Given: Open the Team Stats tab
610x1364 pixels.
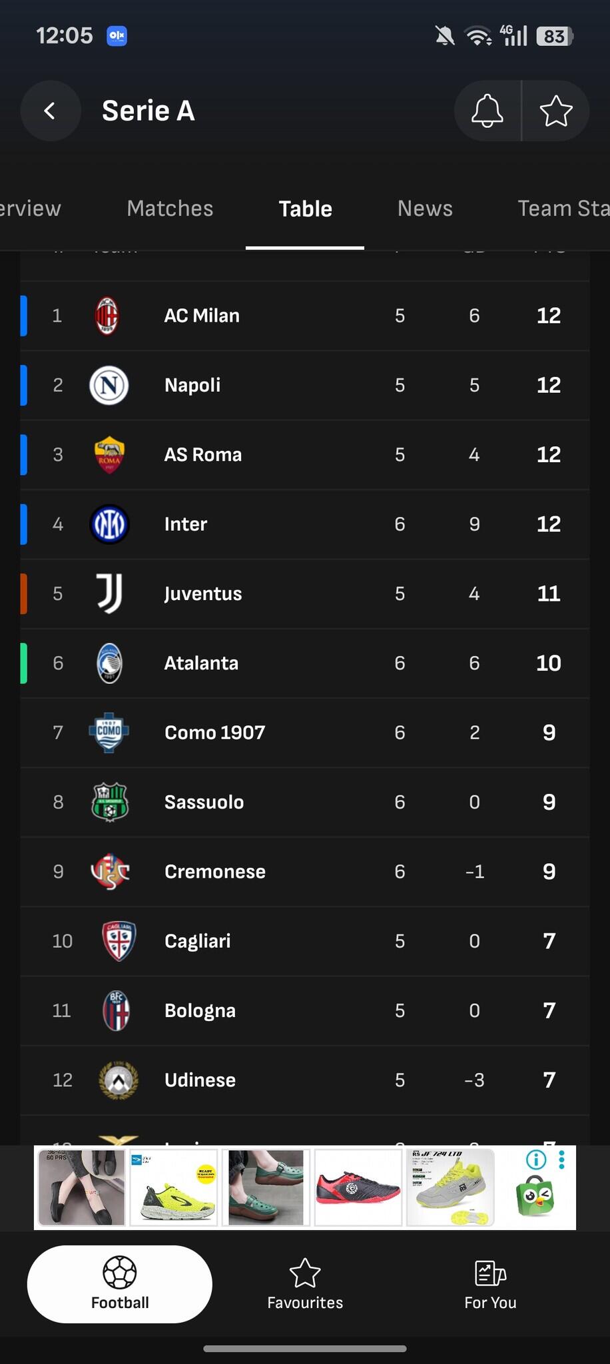Looking at the screenshot, I should [563, 208].
